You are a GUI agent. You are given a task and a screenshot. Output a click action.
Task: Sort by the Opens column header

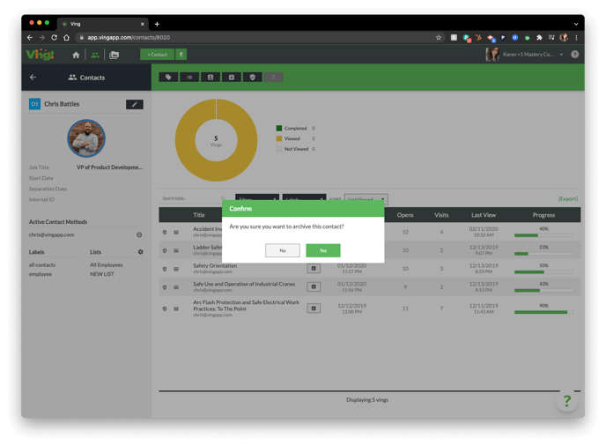click(x=405, y=215)
